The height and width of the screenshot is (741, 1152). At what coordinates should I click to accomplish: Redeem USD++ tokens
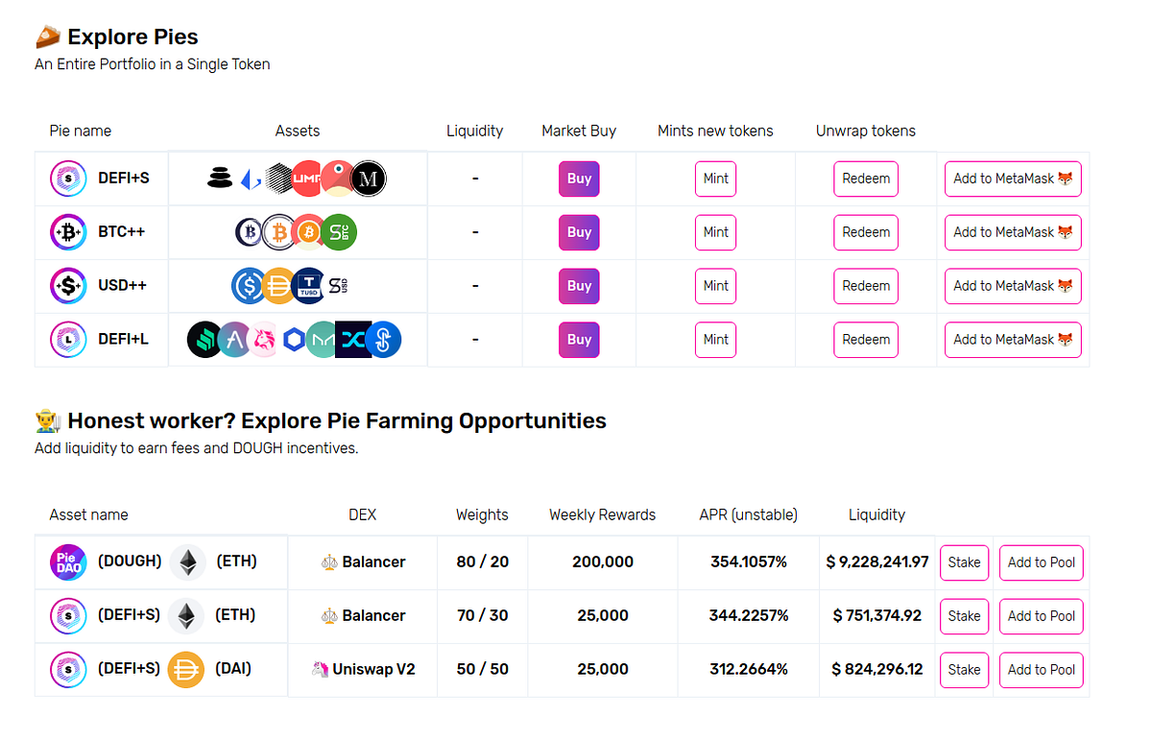pos(866,286)
